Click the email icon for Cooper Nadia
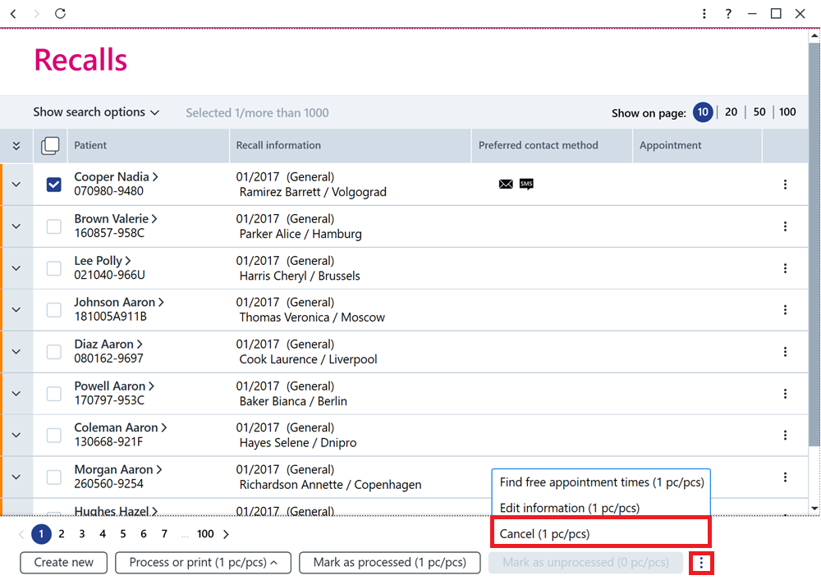The width and height of the screenshot is (821, 580). click(x=506, y=184)
